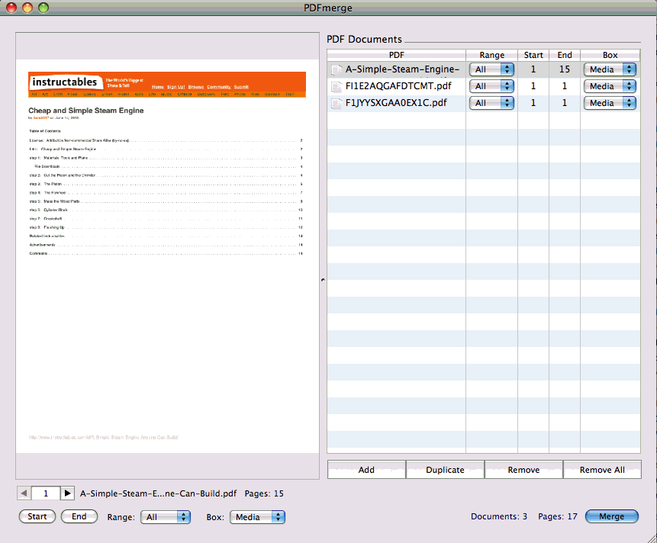This screenshot has height=543, width=657.
Task: Click the yellow minimize window button
Action: (27, 8)
